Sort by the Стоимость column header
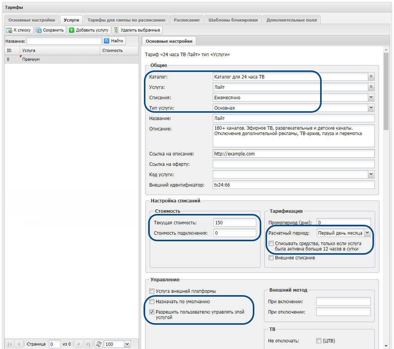The image size is (394, 349). click(x=119, y=50)
